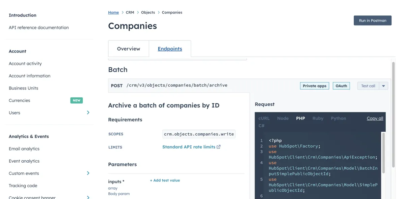Image resolution: width=405 pixels, height=199 pixels.
Task: Select the cURL code tab
Action: [x=264, y=118]
